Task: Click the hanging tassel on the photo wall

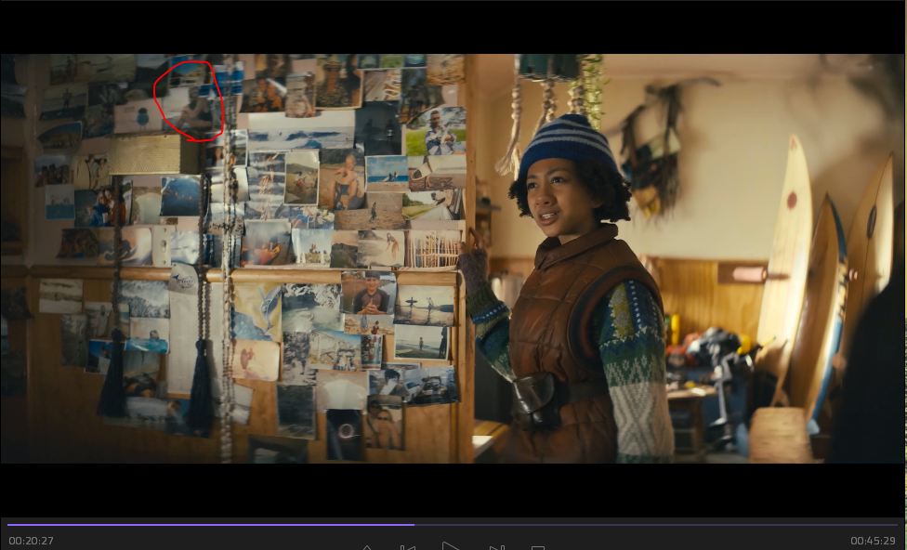Action: (x=113, y=381)
